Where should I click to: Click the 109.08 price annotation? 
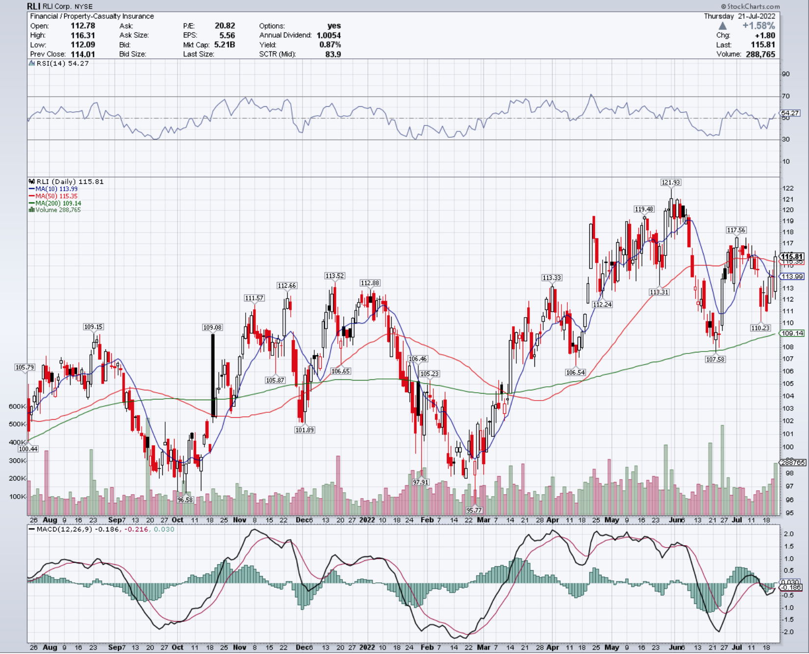(x=212, y=327)
